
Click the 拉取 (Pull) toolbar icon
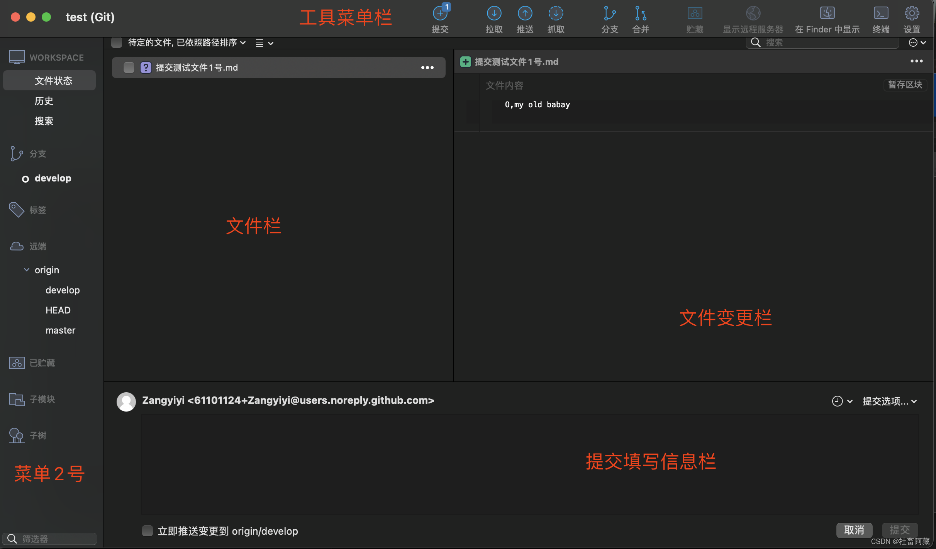coord(494,14)
